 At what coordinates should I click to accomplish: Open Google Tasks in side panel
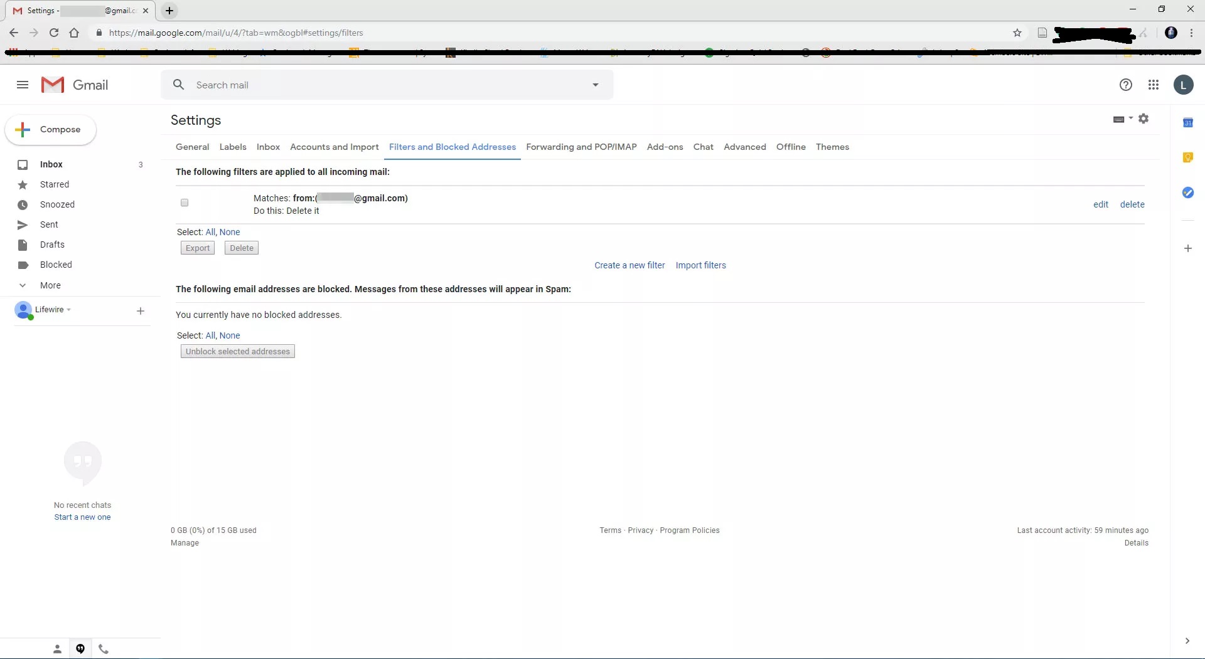(x=1187, y=192)
